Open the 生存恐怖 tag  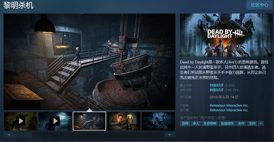tap(210, 123)
